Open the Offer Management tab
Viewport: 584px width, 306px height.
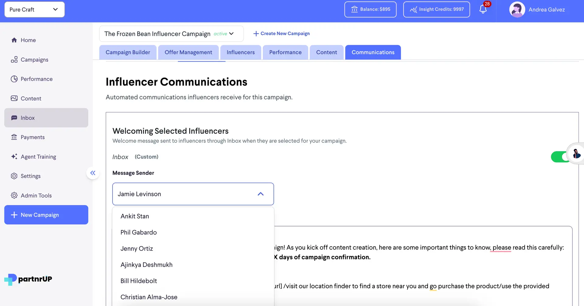coord(188,52)
